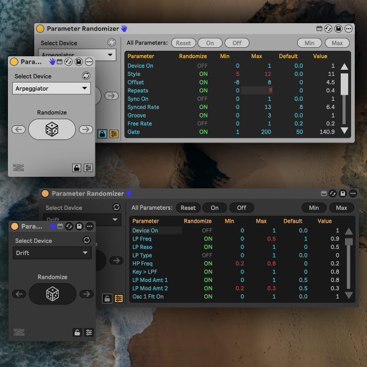Image resolution: width=367 pixels, height=367 pixels.
Task: Click the Off button in the dark panel
Action: click(242, 207)
